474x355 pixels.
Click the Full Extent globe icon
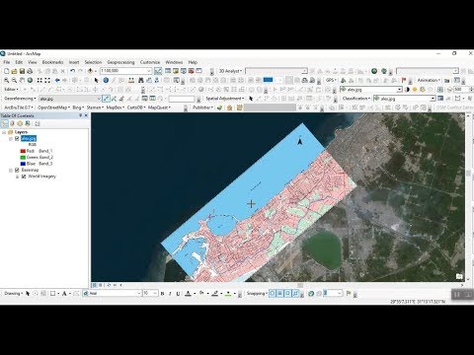coord(30,80)
